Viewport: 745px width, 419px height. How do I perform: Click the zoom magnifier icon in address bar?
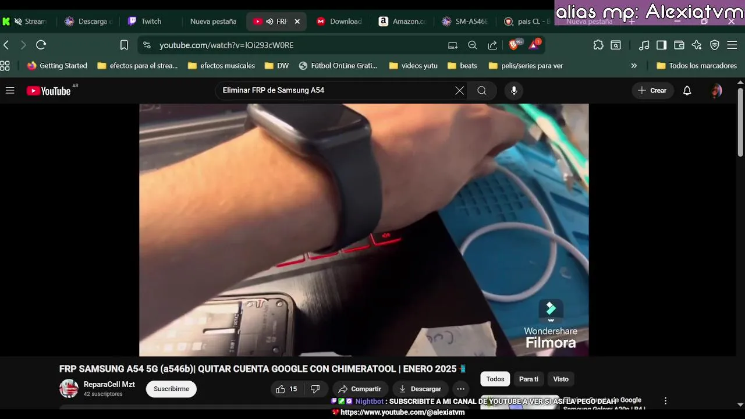point(473,45)
